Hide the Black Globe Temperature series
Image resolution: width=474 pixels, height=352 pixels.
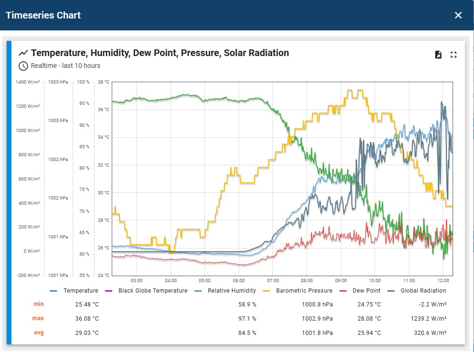(x=153, y=291)
